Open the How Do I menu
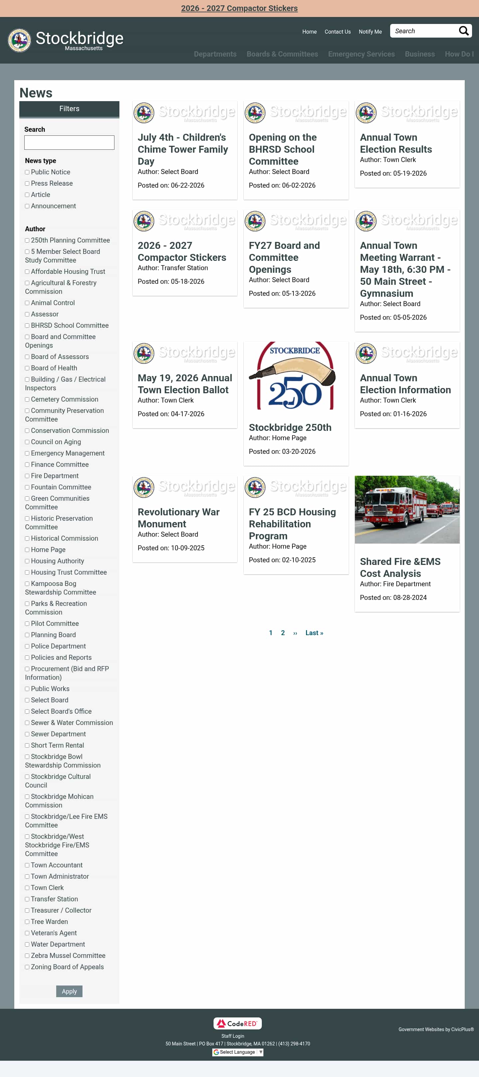Image resolution: width=479 pixels, height=1077 pixels. click(x=459, y=54)
